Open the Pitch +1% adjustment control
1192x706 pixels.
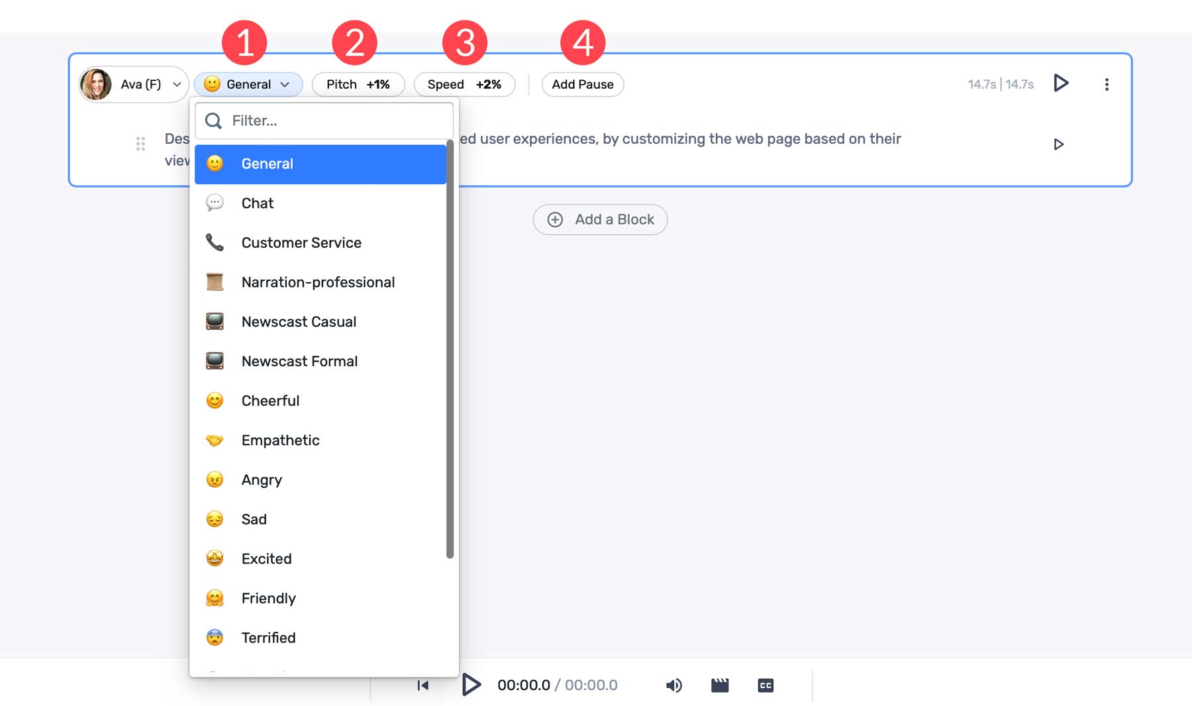click(358, 84)
